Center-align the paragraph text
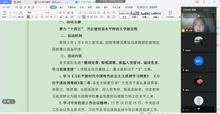The height and width of the screenshot is (114, 220). pyautogui.click(x=84, y=17)
